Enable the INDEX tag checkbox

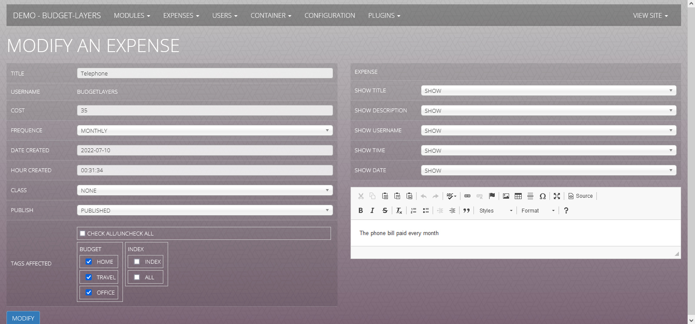point(137,262)
